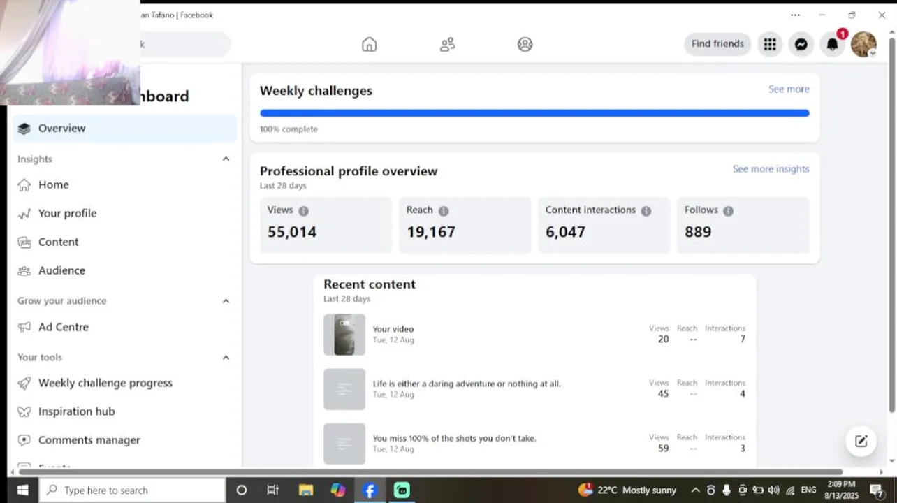Open the Content interactions 6,047 card
Image resolution: width=897 pixels, height=503 pixels.
(604, 225)
